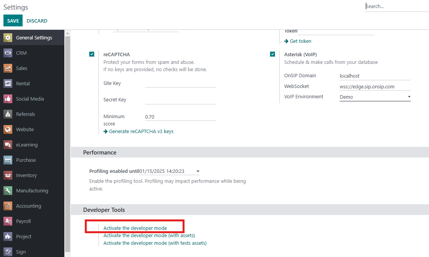Click the Token input field
Screen dimensions: 429x257
[336, 32]
